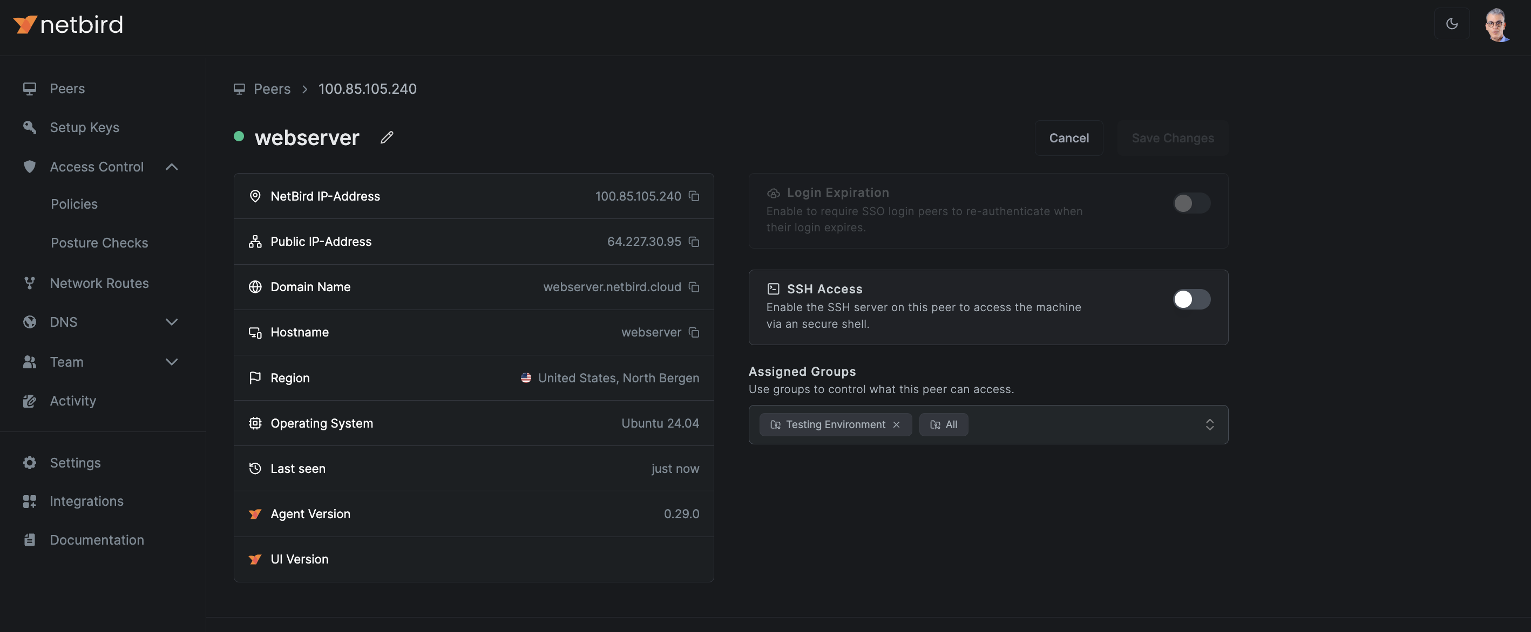1531x632 pixels.
Task: Click the DNS globe icon in sidebar
Action: (x=29, y=322)
